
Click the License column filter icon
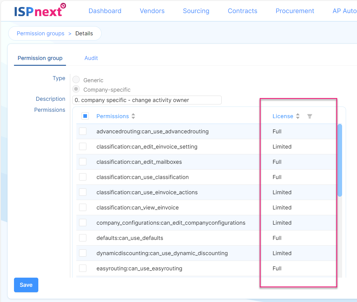[x=310, y=116]
